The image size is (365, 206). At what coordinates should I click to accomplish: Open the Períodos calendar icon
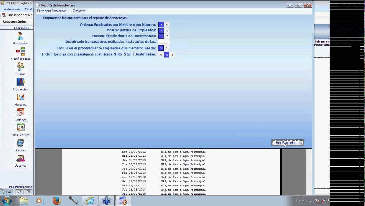point(20,113)
